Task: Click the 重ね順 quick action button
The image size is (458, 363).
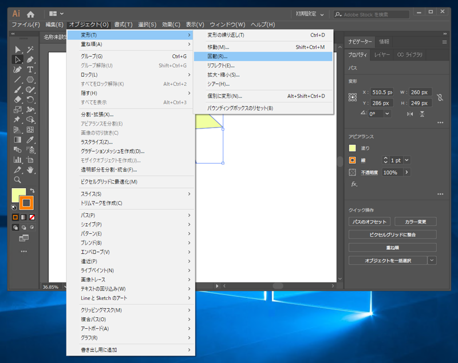Action: [393, 248]
